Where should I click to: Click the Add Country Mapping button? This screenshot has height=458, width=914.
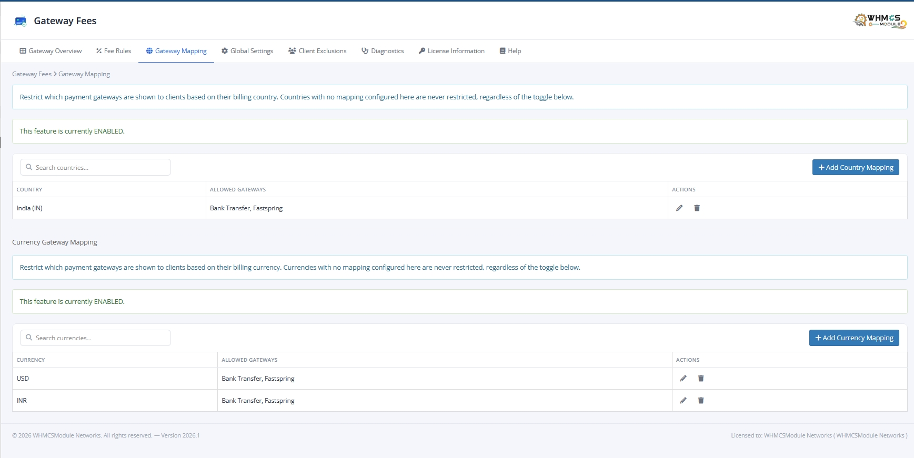tap(856, 167)
